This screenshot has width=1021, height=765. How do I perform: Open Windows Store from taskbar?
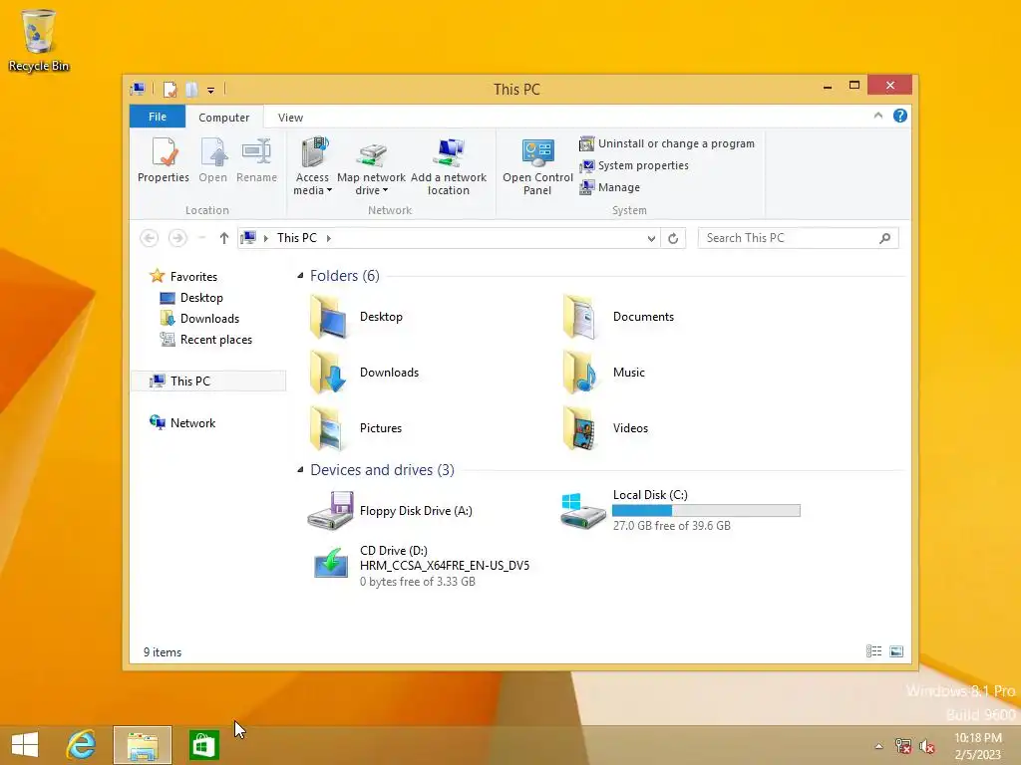pyautogui.click(x=203, y=745)
